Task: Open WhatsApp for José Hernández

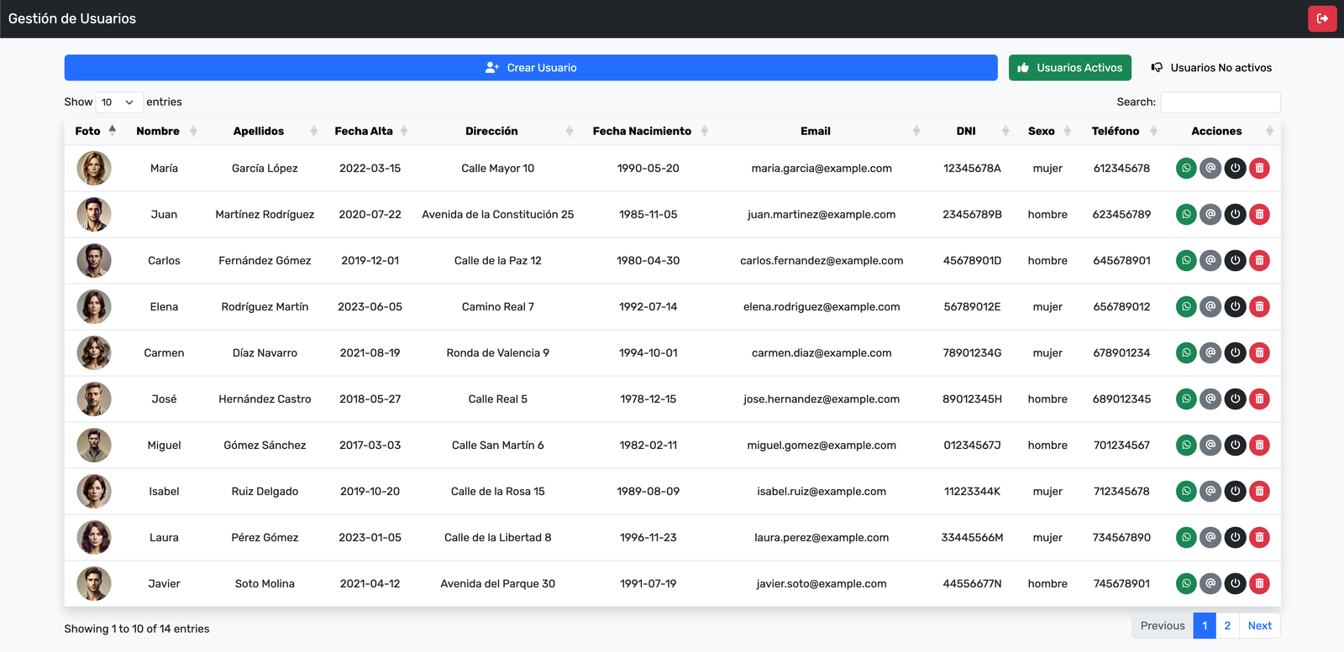Action: click(1186, 399)
